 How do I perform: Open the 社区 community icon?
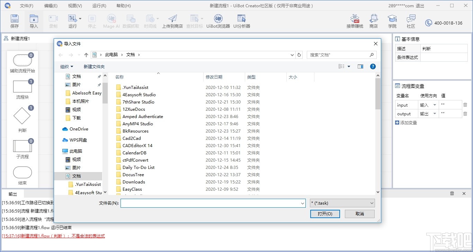pyautogui.click(x=411, y=21)
